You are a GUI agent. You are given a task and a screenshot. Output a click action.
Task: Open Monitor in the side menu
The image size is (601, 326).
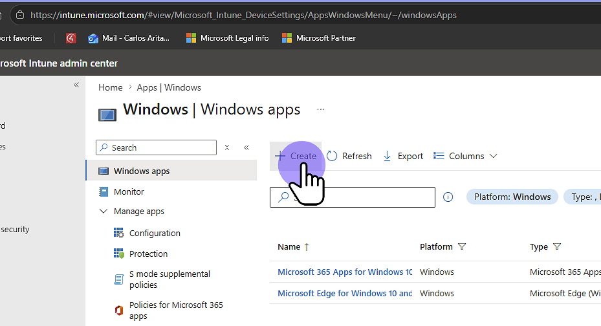tap(128, 191)
